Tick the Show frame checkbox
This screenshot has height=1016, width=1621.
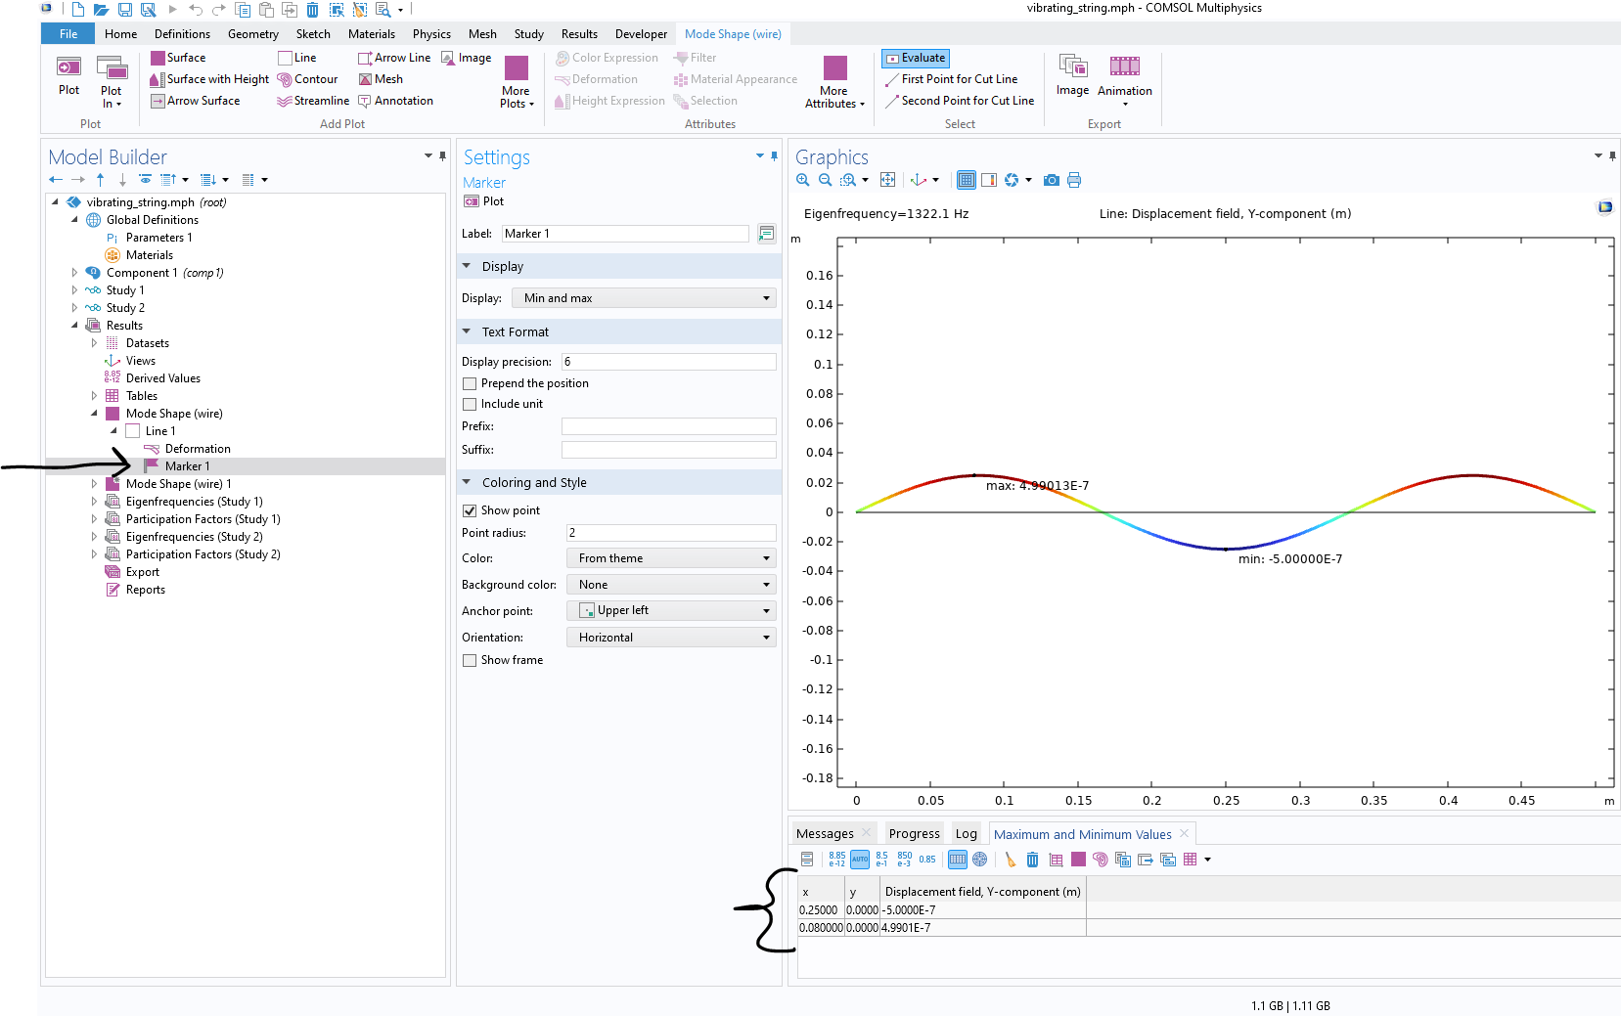(x=470, y=660)
